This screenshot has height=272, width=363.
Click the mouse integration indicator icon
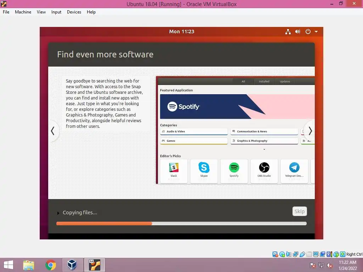click(336, 254)
